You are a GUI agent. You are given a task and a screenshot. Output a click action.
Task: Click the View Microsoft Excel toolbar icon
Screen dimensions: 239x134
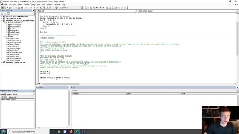(3, 7)
